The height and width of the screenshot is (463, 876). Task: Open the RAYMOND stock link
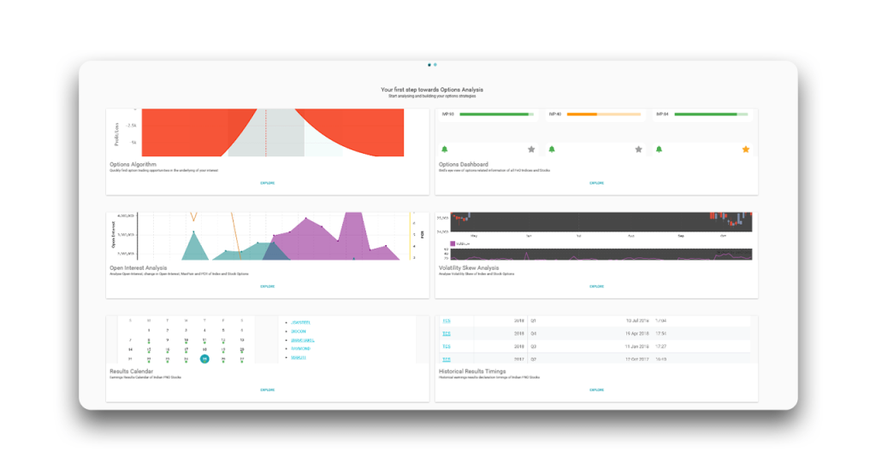point(300,349)
